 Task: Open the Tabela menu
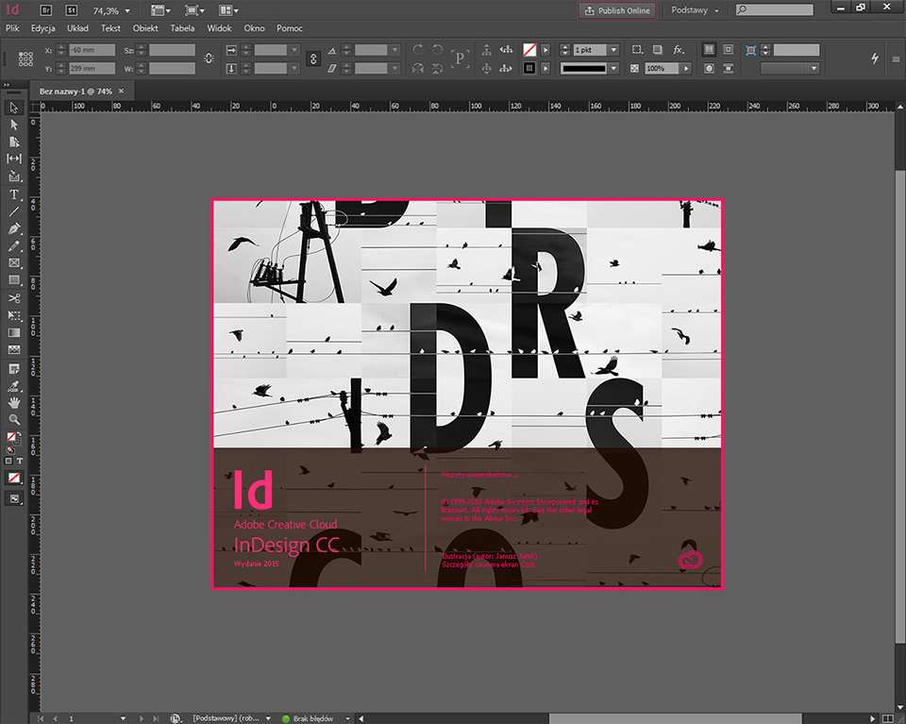[x=182, y=28]
